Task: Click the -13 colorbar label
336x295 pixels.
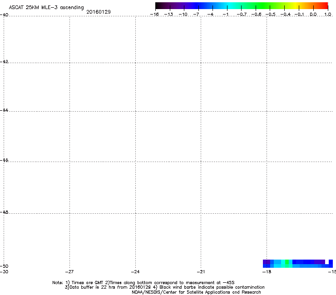Action: click(168, 15)
